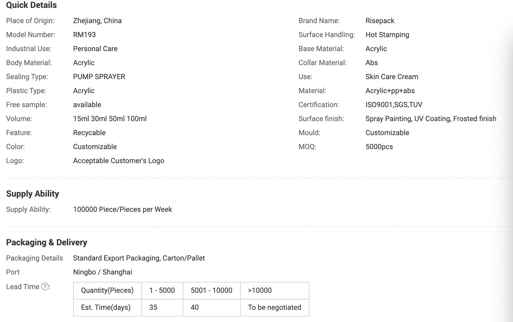
Task: Click the 'Certification:' label
Action: coord(319,105)
